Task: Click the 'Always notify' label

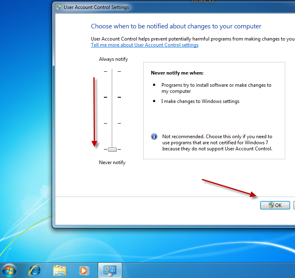Action: 114,59
